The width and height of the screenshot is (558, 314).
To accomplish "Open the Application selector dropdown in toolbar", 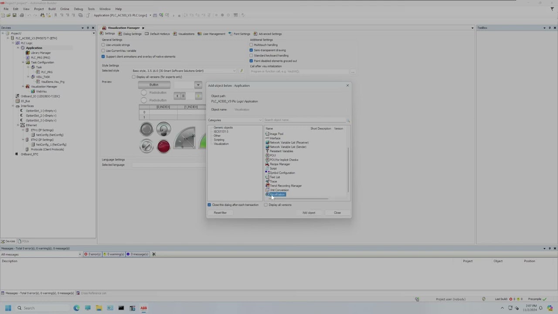I will click(150, 15).
